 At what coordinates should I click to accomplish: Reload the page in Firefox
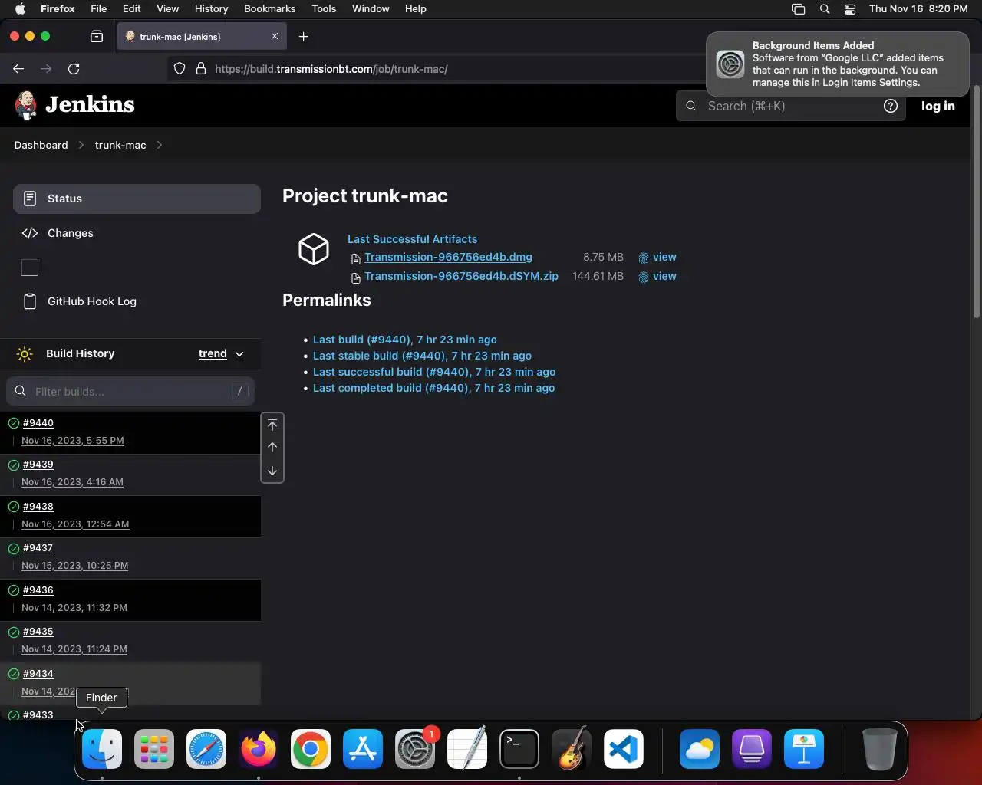click(74, 69)
